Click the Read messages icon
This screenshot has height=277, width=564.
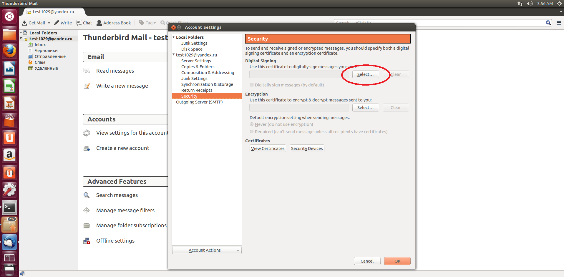[x=87, y=71]
